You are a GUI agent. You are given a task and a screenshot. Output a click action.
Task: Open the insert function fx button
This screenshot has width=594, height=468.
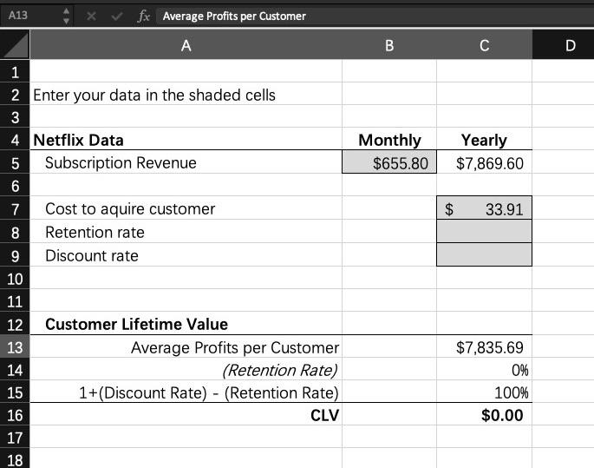point(144,16)
